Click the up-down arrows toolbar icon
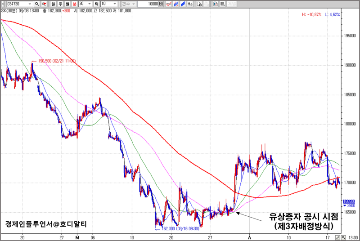The image size is (360, 241). click(190, 4)
